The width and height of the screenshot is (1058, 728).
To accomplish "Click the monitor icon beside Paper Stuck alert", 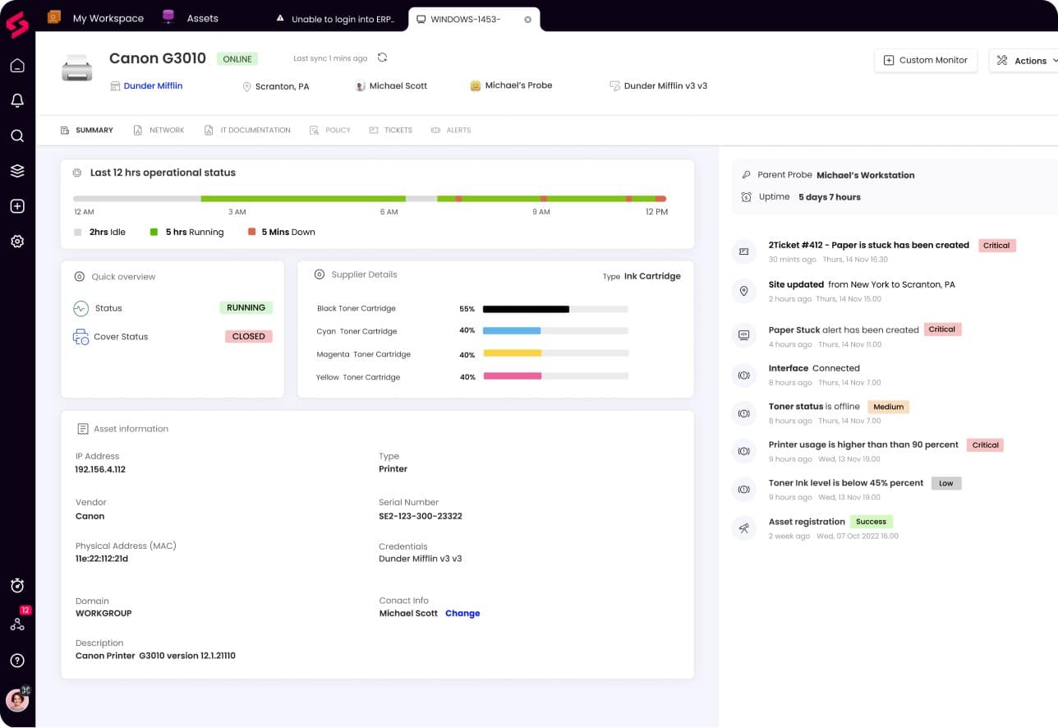I will (743, 334).
